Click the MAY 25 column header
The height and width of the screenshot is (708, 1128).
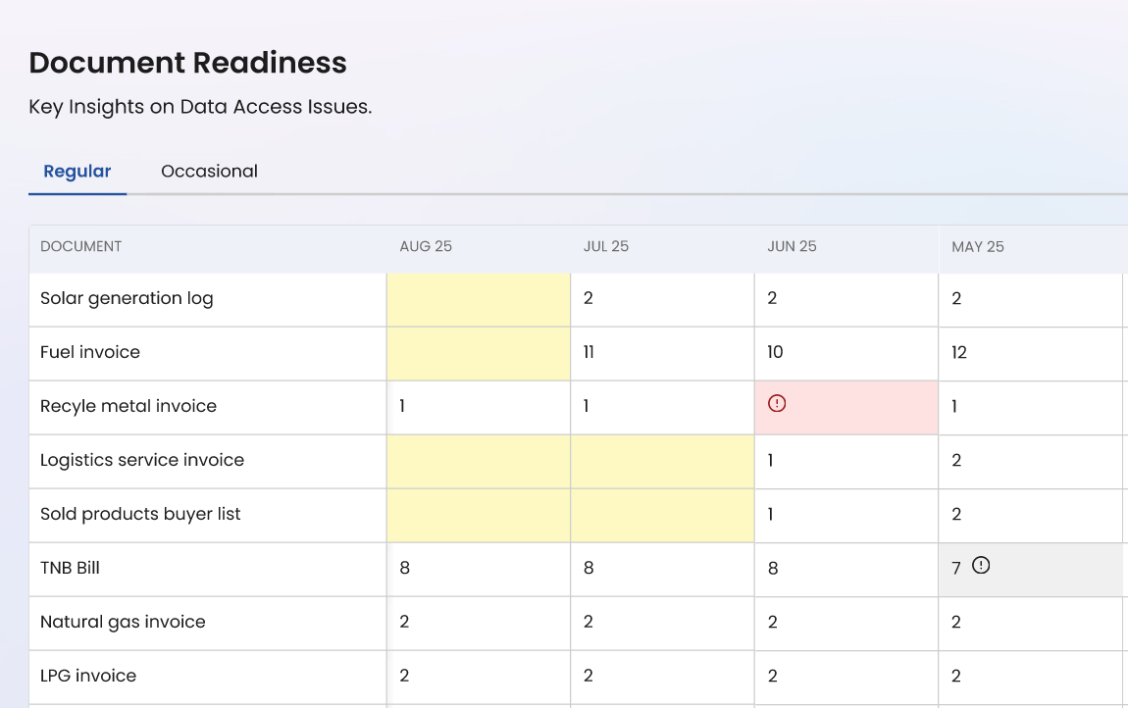pos(978,246)
